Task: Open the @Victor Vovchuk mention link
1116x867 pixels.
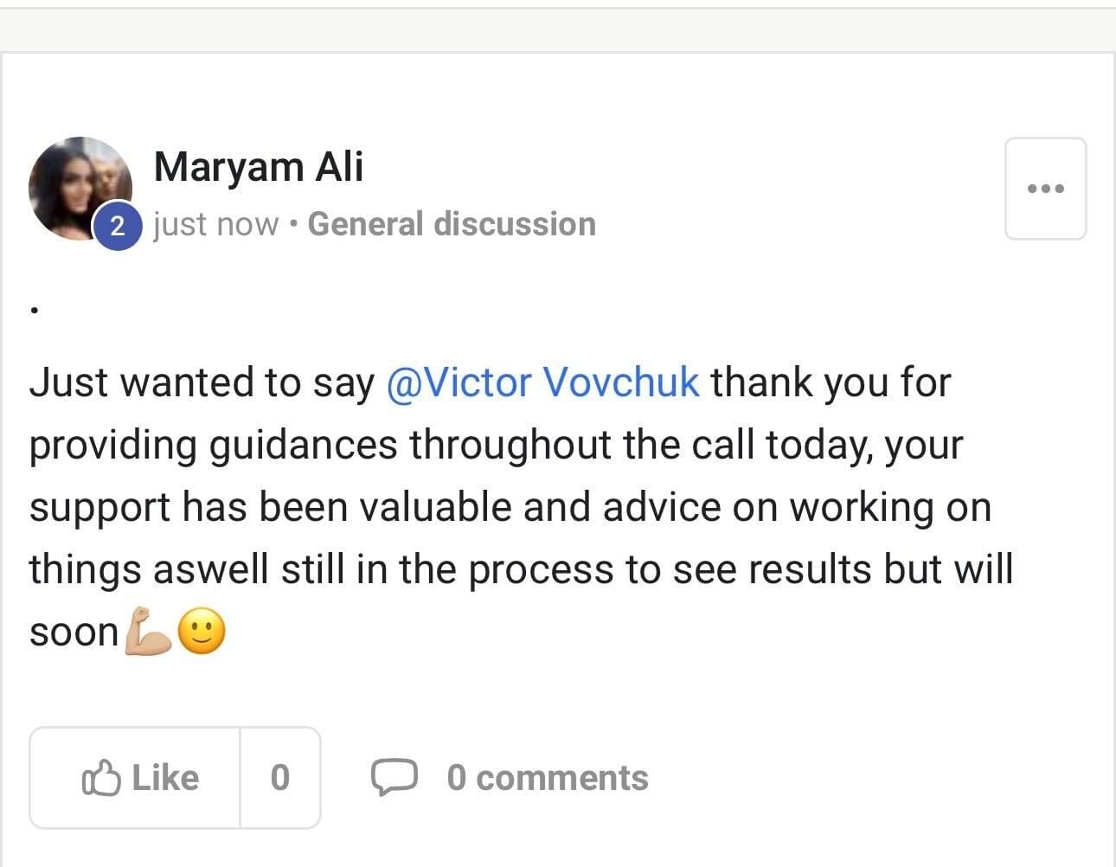Action: click(x=542, y=382)
